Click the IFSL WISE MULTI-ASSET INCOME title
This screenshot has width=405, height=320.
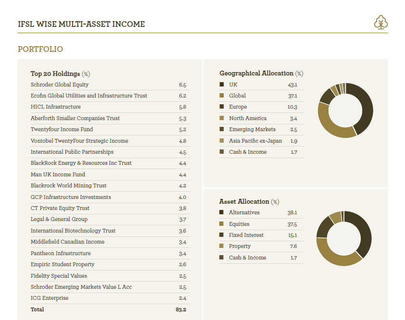click(81, 24)
